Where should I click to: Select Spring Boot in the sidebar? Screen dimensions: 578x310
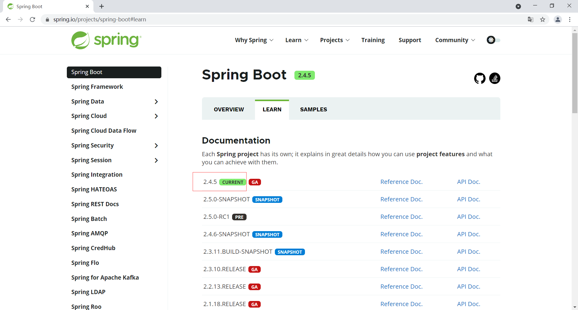click(114, 72)
